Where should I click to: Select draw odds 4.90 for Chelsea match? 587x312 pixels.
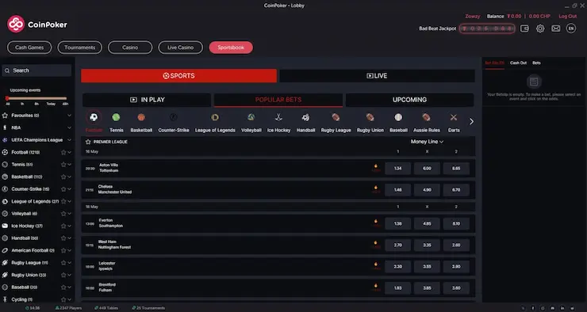[x=427, y=190]
